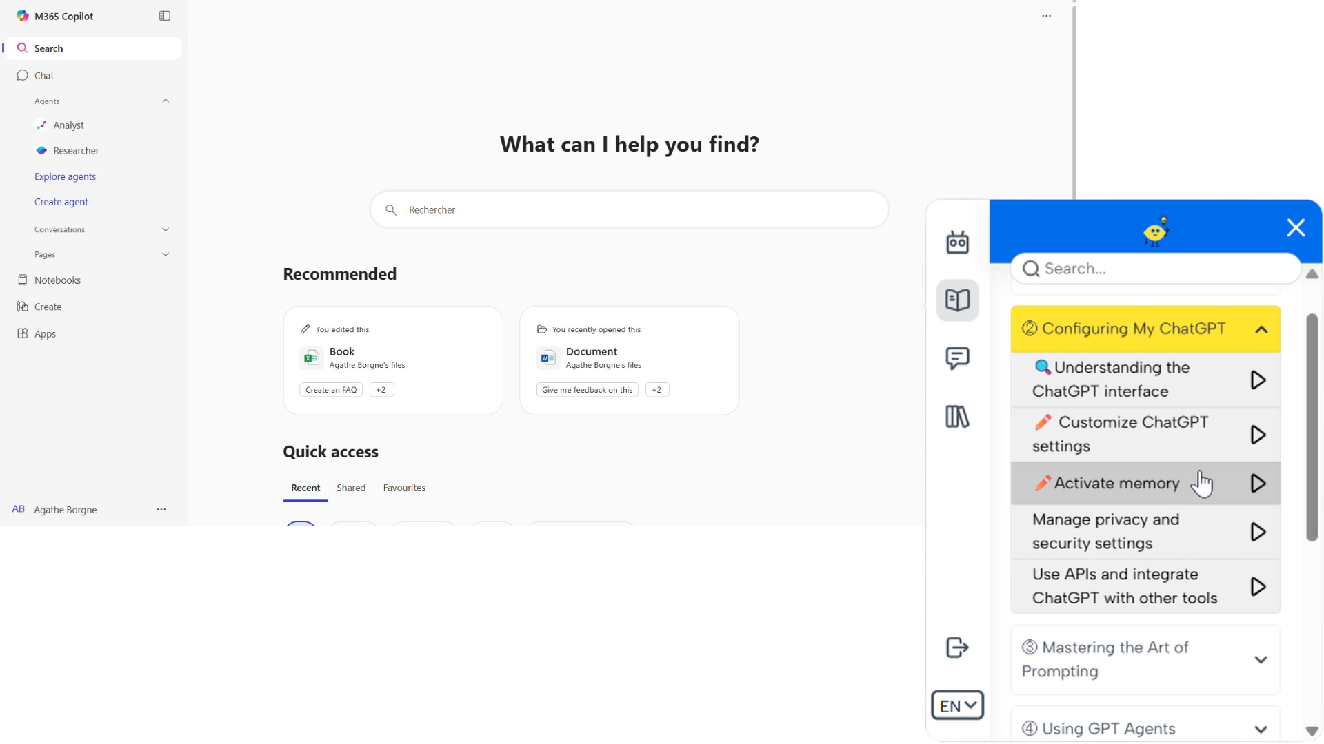Open more options next to Agathe Borgne
This screenshot has height=744, width=1324.
click(x=161, y=509)
